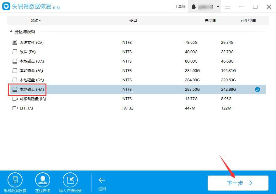This screenshot has width=276, height=194.
Task: Select the 软件 (E:\) partition
Action: 138,52
